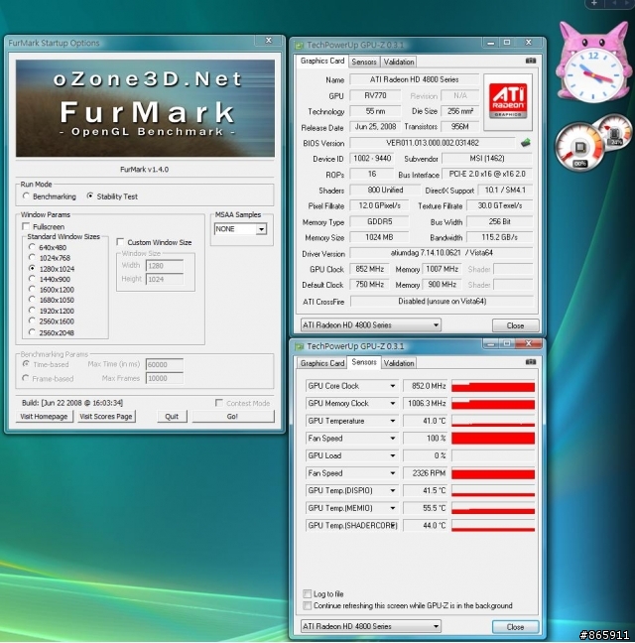Toggle Continue refreshing in background checkbox

tap(307, 605)
